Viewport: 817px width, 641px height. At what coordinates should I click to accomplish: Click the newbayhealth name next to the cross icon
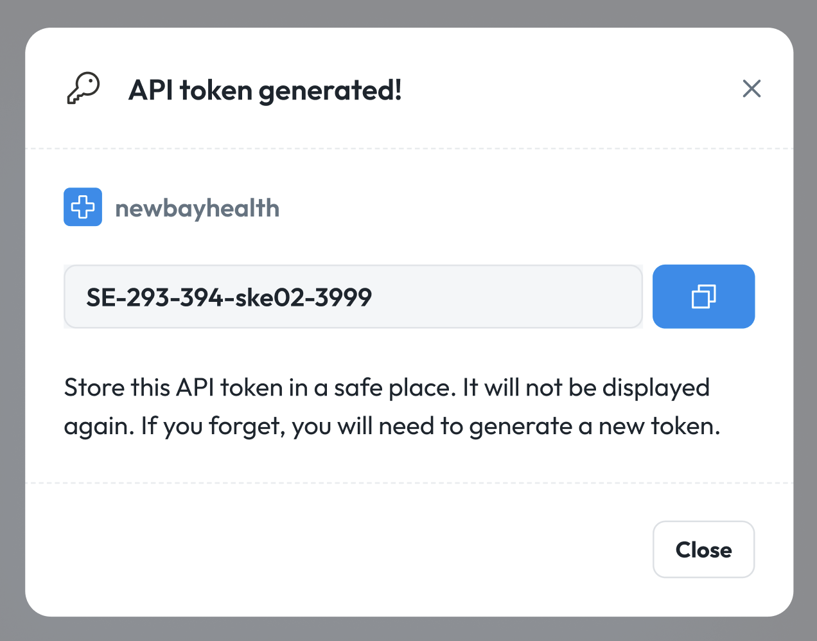pos(197,207)
